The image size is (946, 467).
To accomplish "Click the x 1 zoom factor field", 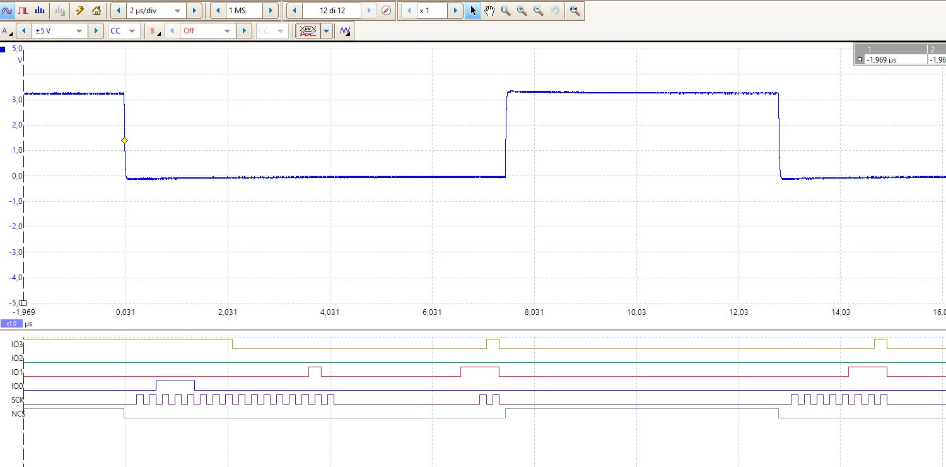I will 432,11.
